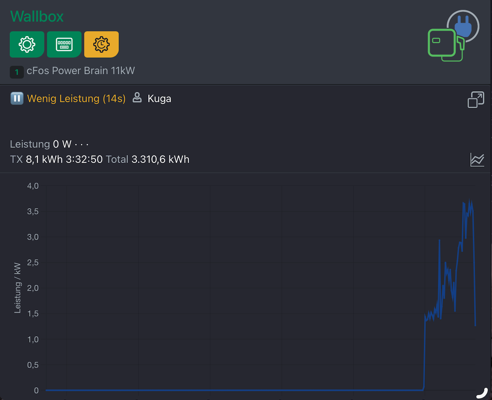
Task: Click the 4,0 label on the power axis
Action: pos(33,186)
